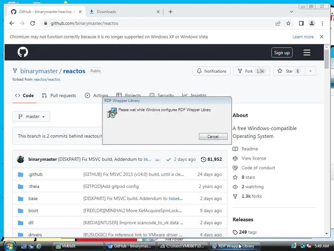The width and height of the screenshot is (334, 251).
Task: Open the binarymaster owner link
Action: click(39, 71)
